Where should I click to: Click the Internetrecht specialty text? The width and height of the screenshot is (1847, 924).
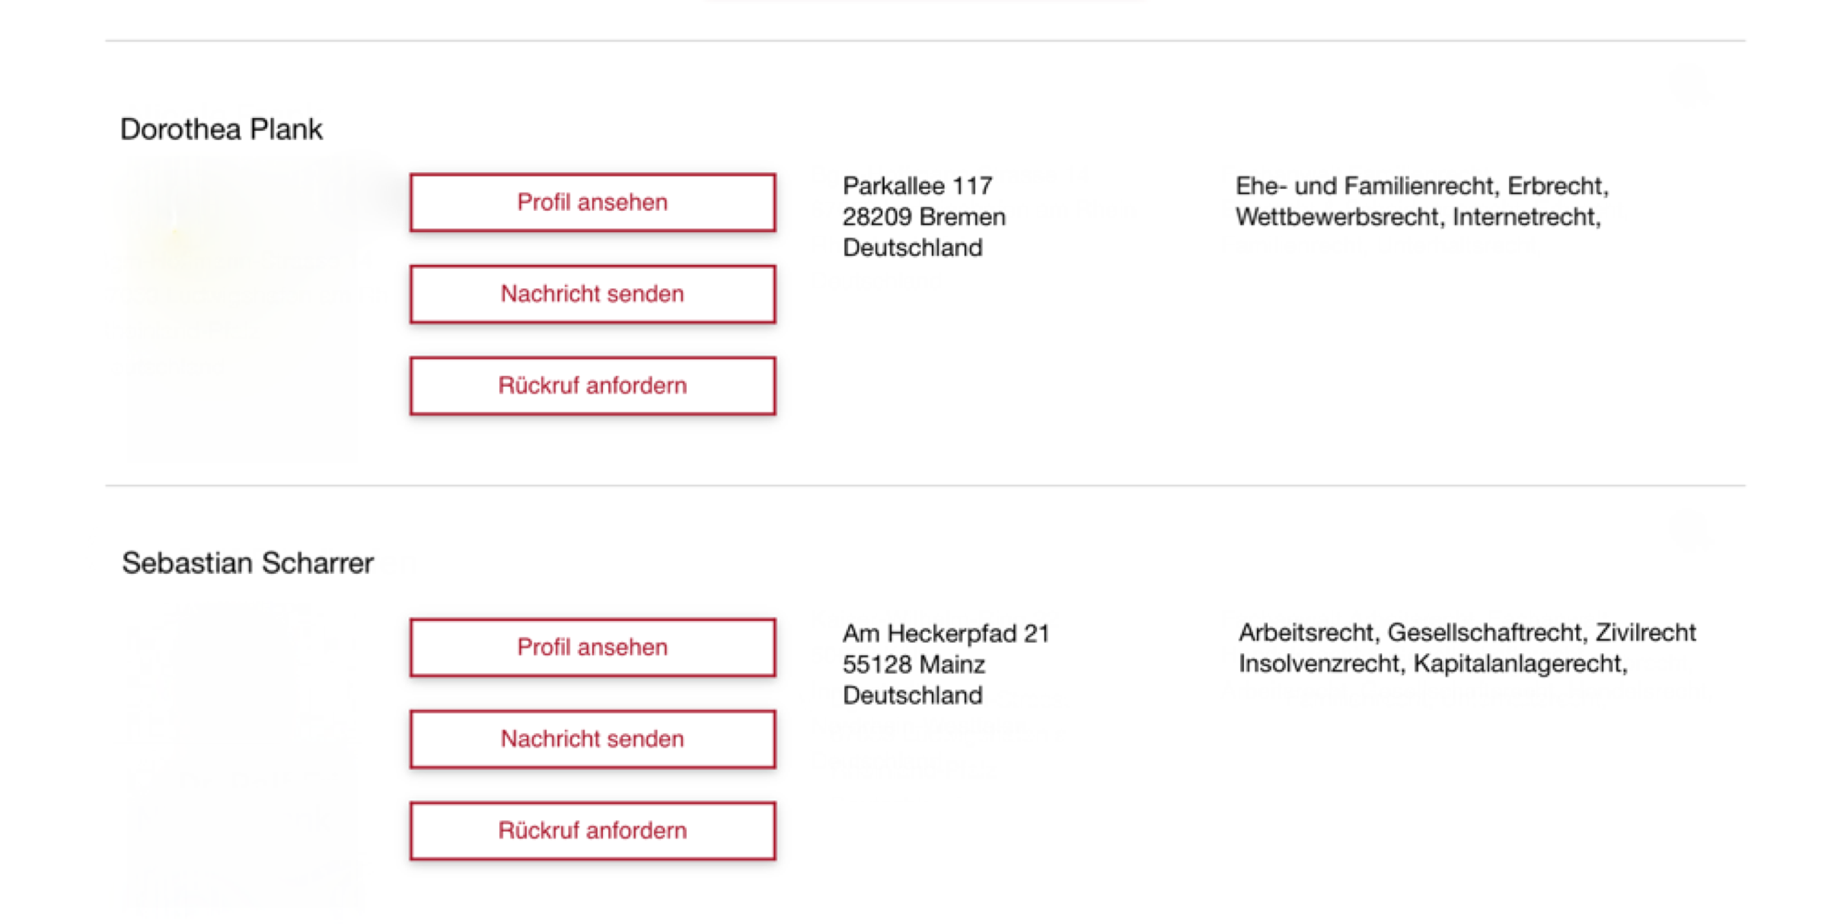1525,217
